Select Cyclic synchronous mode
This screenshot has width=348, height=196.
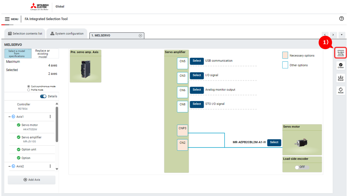29,86
